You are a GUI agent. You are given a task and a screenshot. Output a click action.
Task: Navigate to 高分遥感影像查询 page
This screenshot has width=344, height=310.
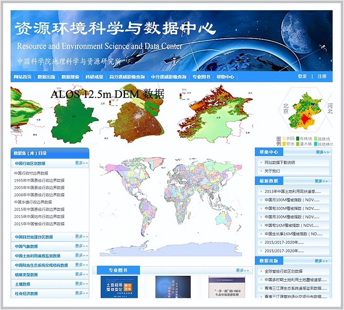[x=127, y=76]
